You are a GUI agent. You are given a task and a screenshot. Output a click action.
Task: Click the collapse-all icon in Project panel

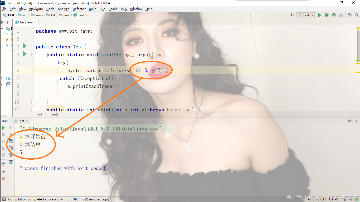tap(9, 22)
